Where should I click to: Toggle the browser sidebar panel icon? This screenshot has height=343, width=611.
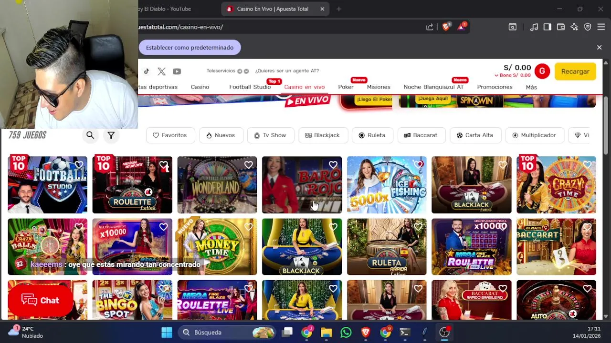pos(548,27)
